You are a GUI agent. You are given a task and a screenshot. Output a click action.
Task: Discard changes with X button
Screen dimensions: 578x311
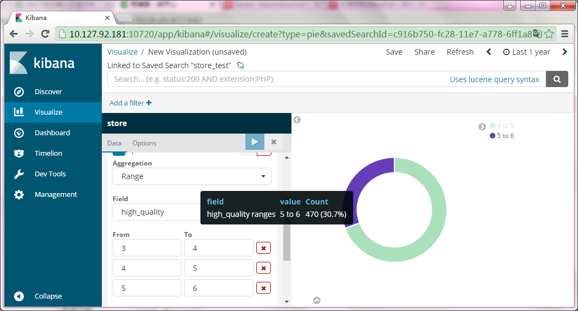click(x=274, y=142)
